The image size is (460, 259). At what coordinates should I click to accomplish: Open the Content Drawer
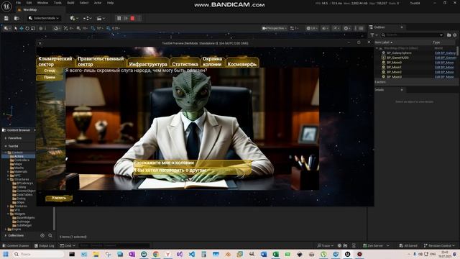tap(16, 245)
